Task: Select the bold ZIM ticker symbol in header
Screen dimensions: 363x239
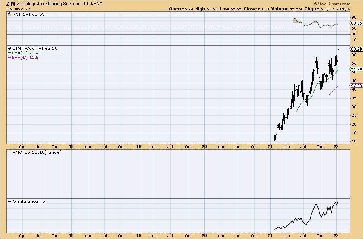Action: (11, 4)
